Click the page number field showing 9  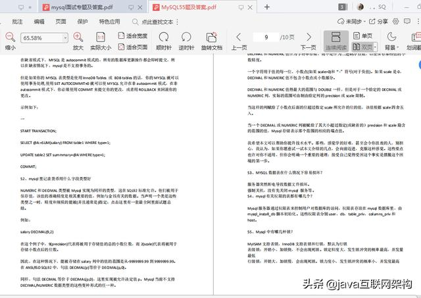(266, 37)
